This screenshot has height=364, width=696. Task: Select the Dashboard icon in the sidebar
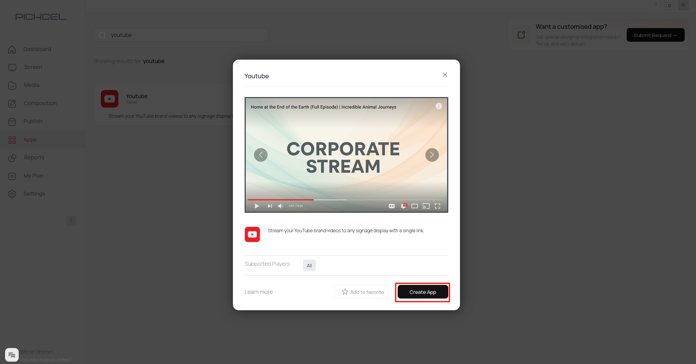[x=12, y=49]
